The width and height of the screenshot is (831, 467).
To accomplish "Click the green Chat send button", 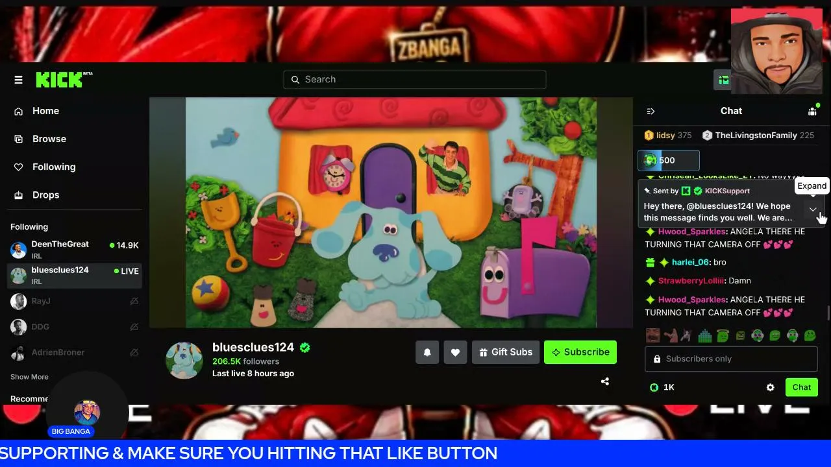I will tap(801, 387).
